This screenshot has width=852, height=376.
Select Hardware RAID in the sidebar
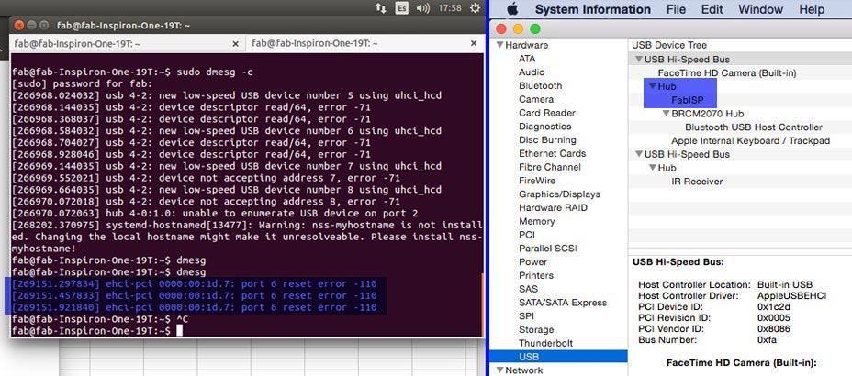(553, 208)
